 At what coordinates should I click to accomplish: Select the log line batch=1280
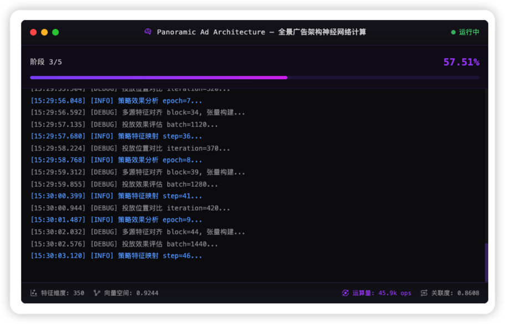click(124, 184)
